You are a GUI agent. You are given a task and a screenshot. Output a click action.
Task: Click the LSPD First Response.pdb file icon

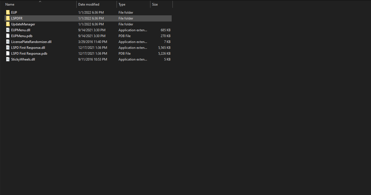pos(8,54)
